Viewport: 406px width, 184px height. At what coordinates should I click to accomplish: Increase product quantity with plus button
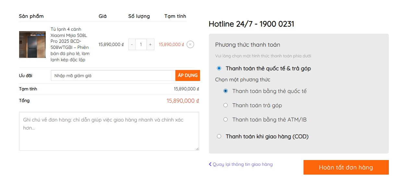pyautogui.click(x=150, y=44)
